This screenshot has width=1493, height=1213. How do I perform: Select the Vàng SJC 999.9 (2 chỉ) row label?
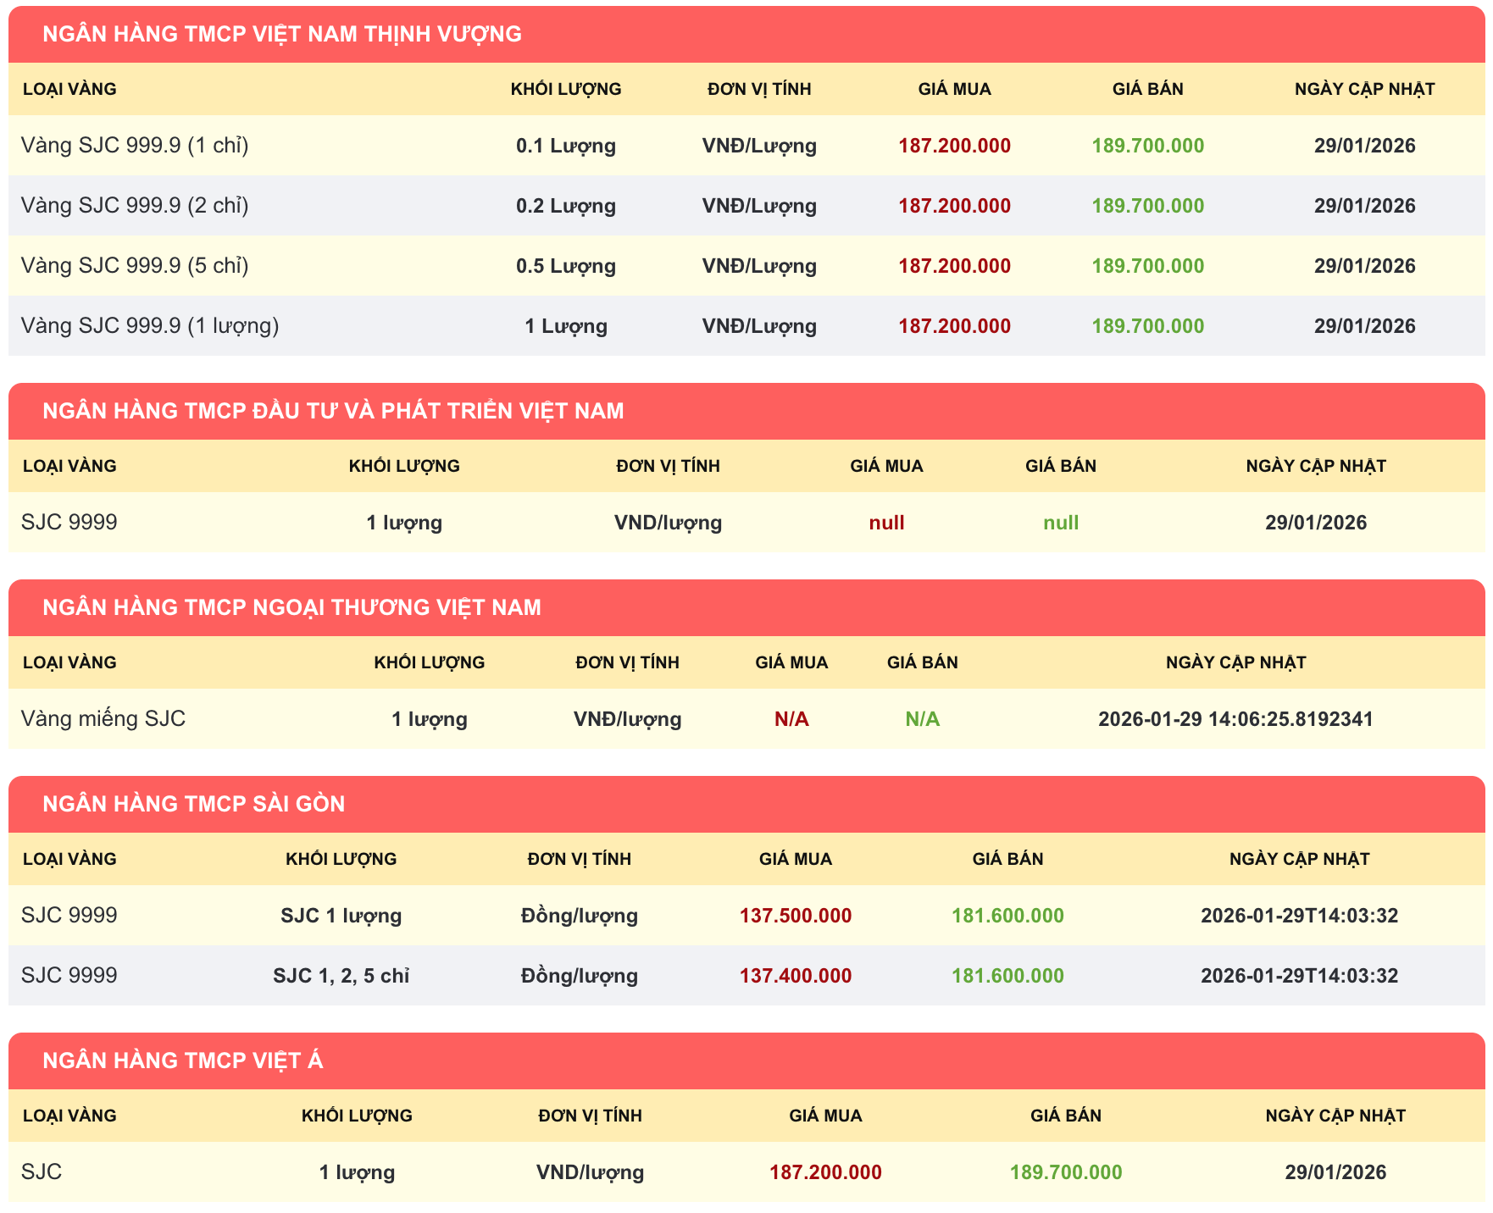135,206
